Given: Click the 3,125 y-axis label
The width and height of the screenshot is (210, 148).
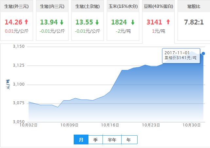Looking at the screenshot, I should [19, 65].
